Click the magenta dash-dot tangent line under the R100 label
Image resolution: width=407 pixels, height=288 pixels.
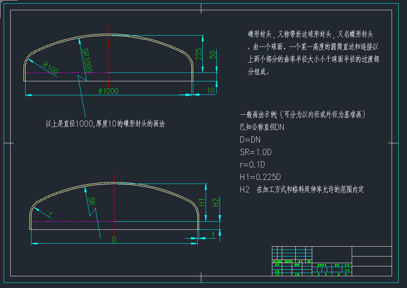click(66, 73)
